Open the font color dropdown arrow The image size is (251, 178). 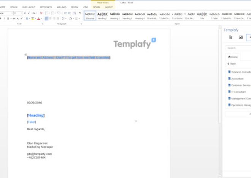click(41, 19)
